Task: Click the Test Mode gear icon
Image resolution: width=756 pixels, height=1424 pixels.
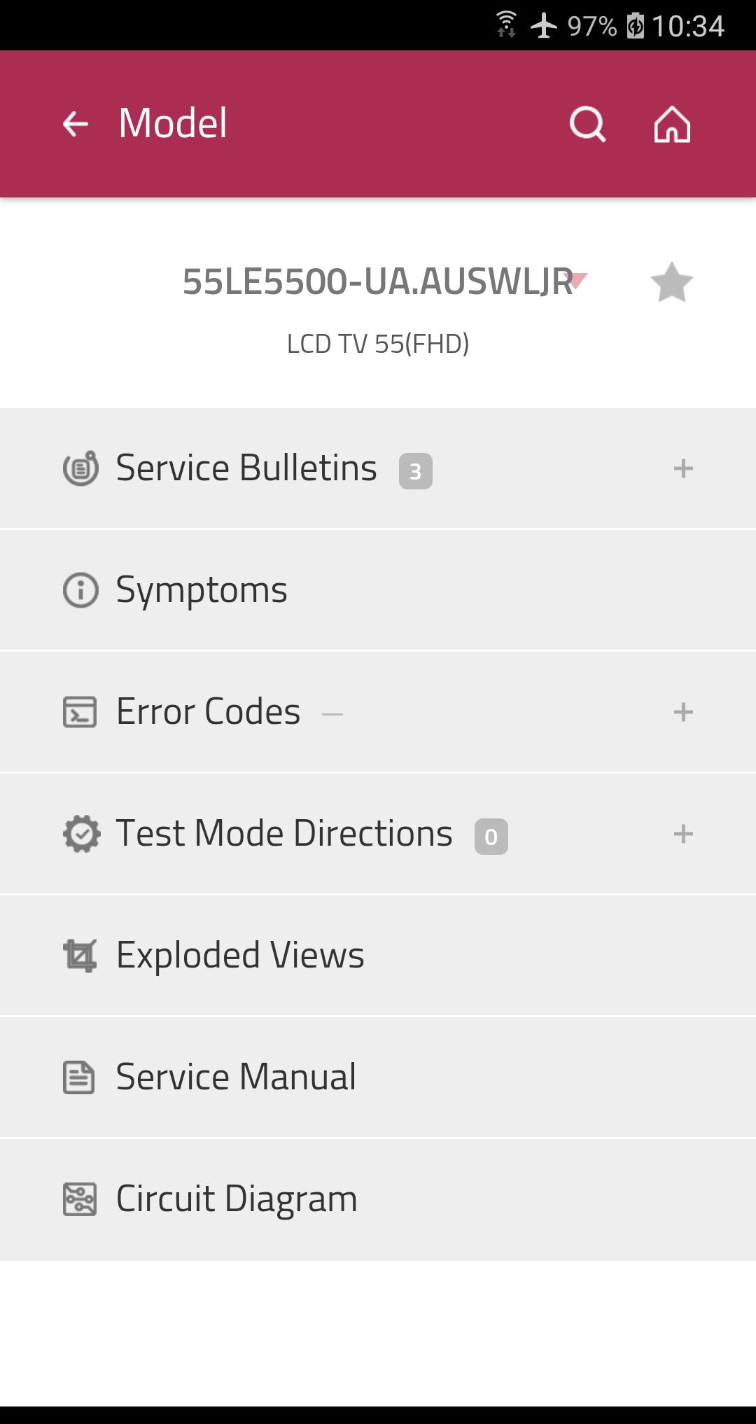Action: click(81, 834)
